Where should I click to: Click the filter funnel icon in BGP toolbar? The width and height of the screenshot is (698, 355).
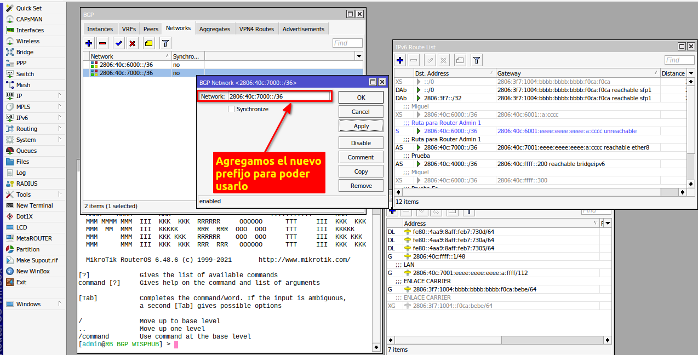[x=165, y=43]
